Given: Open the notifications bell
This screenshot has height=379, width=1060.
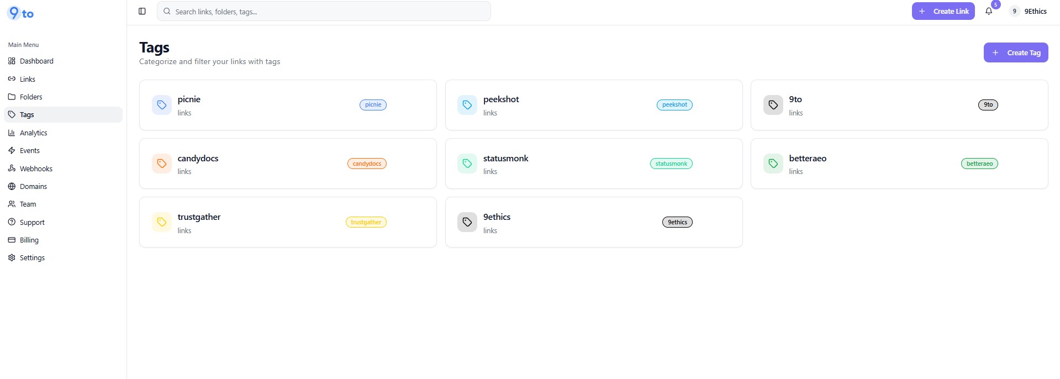Looking at the screenshot, I should coord(989,11).
